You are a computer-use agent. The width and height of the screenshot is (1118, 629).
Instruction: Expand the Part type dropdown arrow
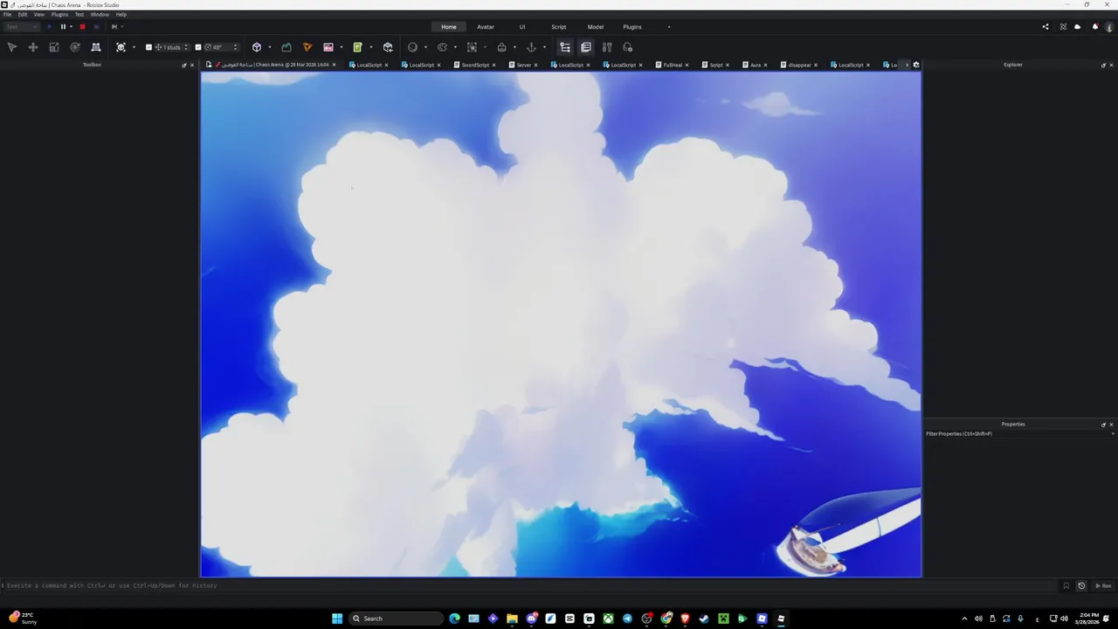270,47
